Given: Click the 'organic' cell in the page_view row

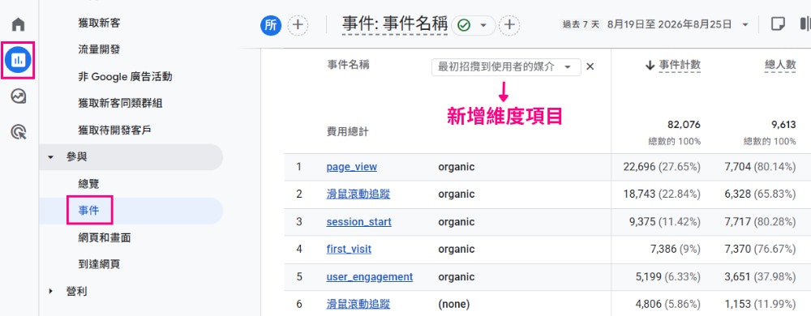Looking at the screenshot, I should pos(456,167).
